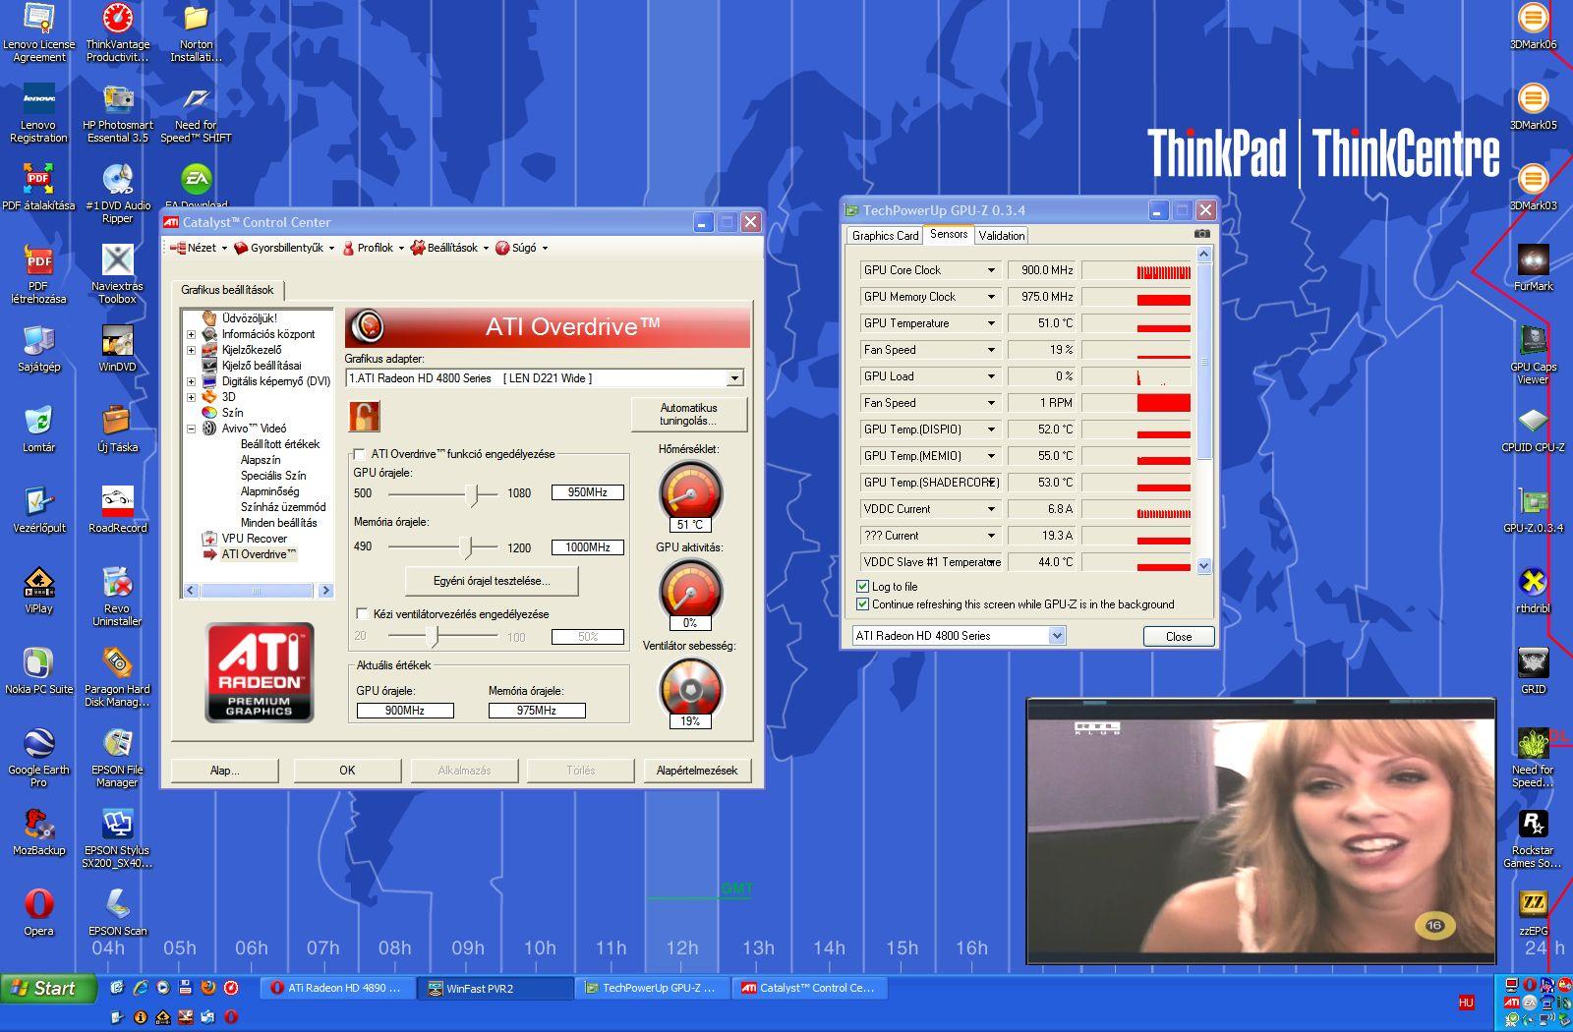This screenshot has height=1032, width=1573.
Task: Open the Beállítások menu
Action: tap(449, 248)
